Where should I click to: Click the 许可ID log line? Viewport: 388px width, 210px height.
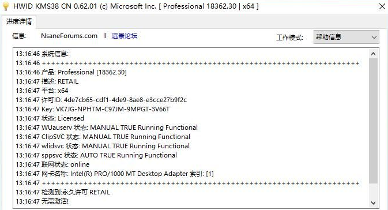point(101,100)
